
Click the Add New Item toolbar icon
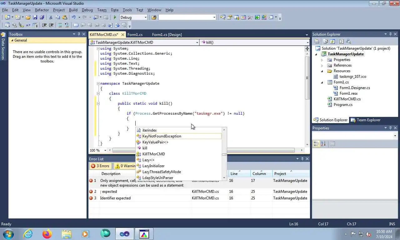coord(17,17)
